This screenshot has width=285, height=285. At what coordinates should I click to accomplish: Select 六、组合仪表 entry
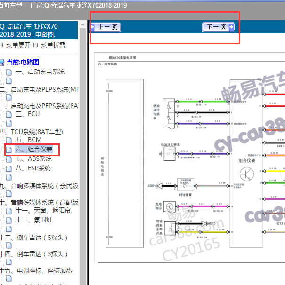tap(34, 149)
